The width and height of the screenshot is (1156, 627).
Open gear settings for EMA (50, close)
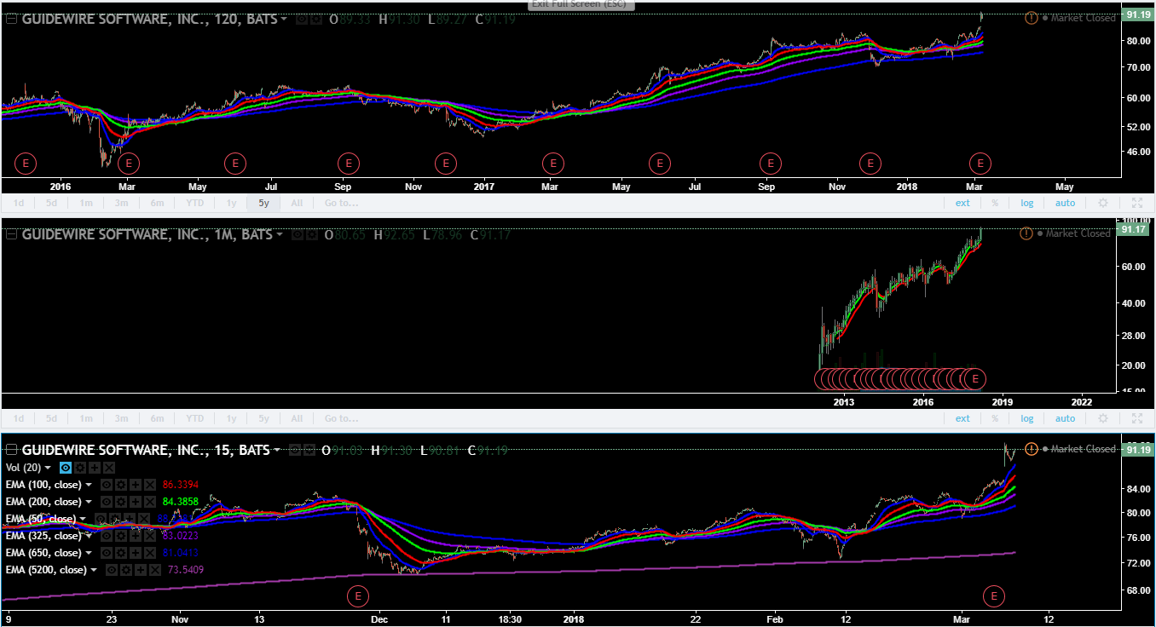115,519
